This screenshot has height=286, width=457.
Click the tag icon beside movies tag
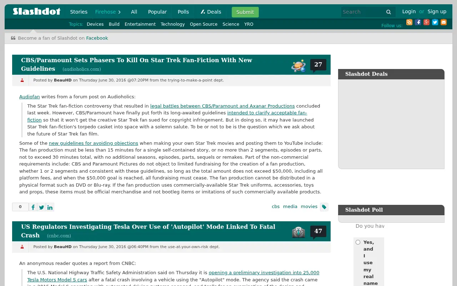tap(324, 207)
